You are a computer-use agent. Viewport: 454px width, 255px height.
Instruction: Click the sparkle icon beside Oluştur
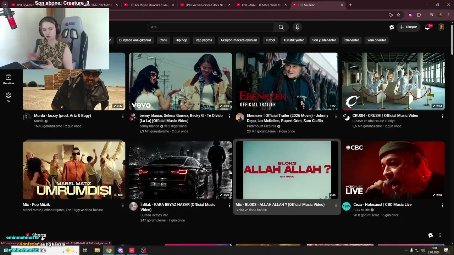[392, 27]
